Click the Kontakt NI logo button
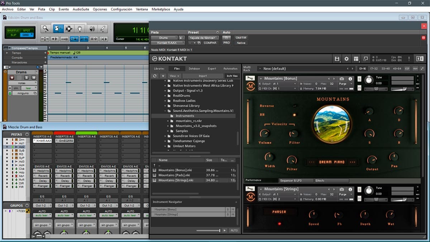The height and width of the screenshot is (242, 430). tap(420, 59)
